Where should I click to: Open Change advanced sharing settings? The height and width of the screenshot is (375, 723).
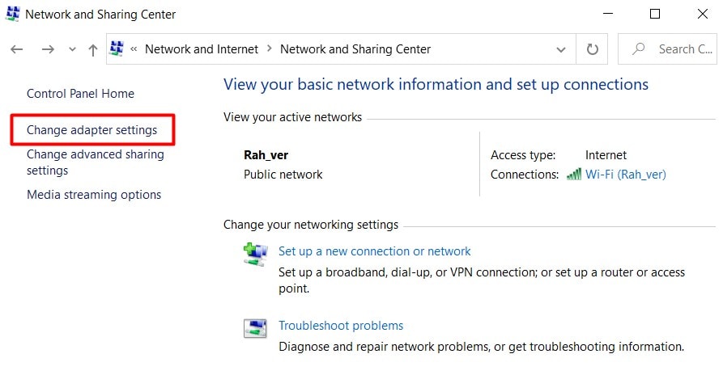[x=96, y=162]
